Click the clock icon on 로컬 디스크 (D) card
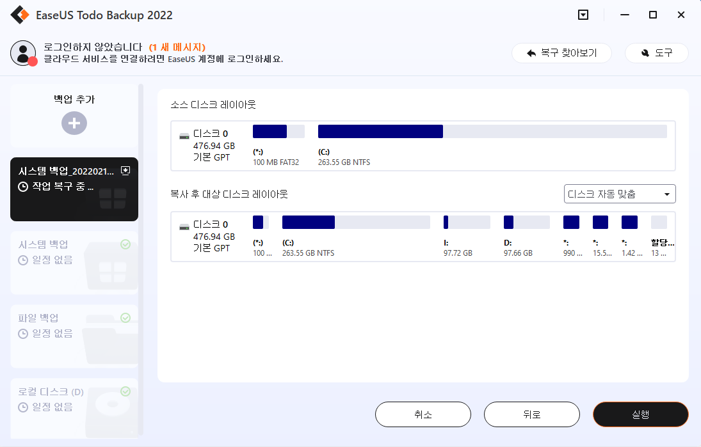 [x=23, y=407]
